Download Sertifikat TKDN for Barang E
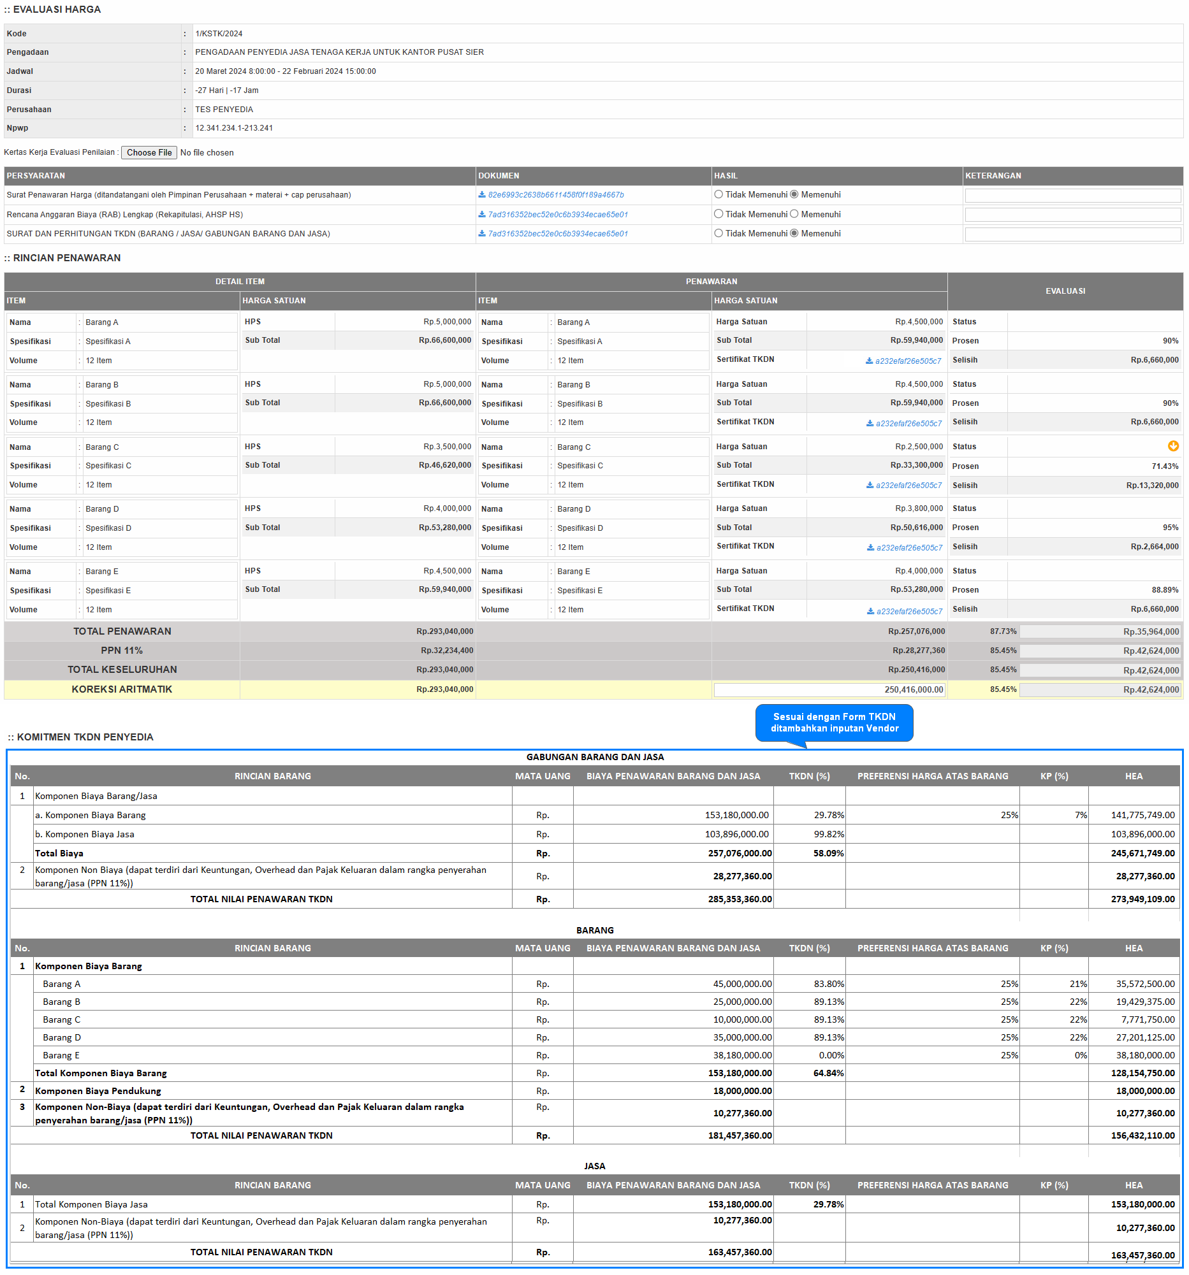The image size is (1189, 1275). tap(870, 611)
